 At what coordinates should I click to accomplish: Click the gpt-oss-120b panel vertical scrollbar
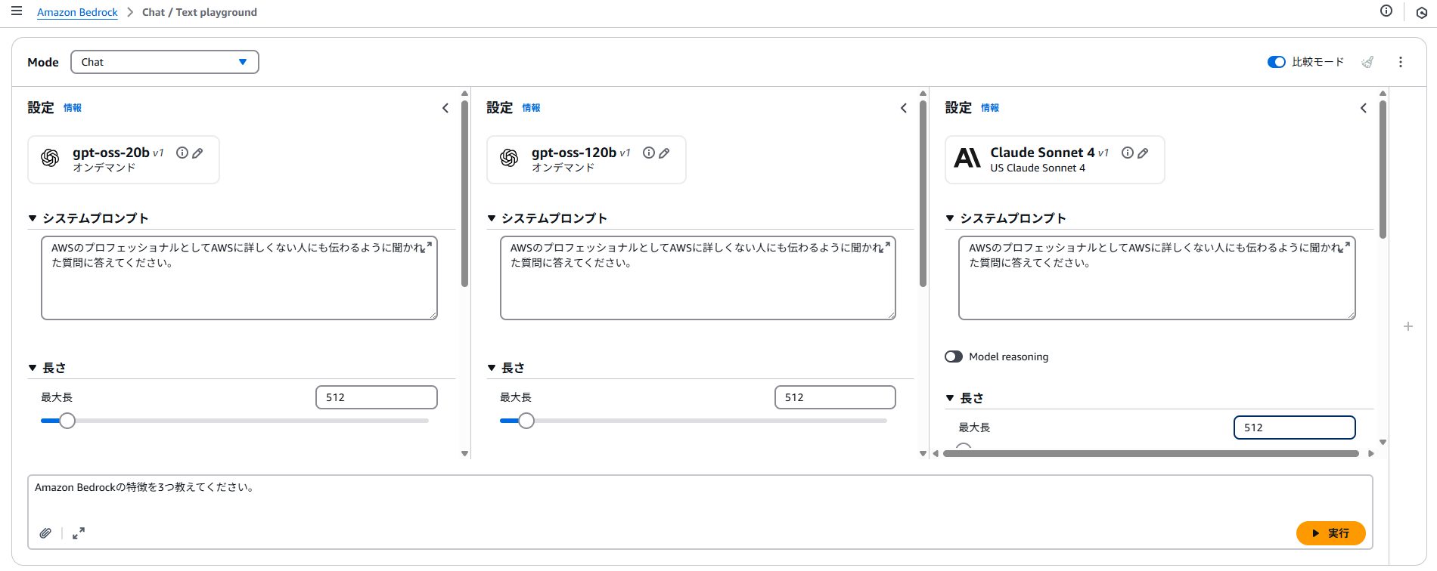pos(923,193)
